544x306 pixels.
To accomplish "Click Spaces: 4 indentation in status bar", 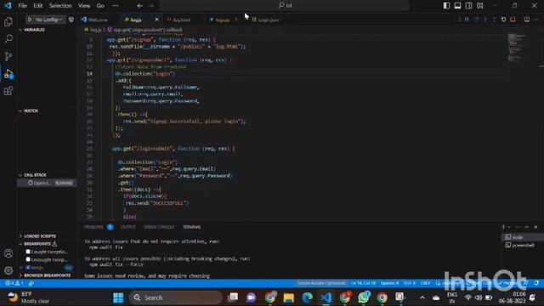I will pyautogui.click(x=389, y=283).
